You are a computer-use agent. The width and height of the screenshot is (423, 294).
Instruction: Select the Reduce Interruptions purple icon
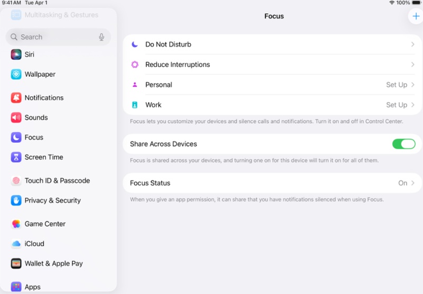[135, 65]
